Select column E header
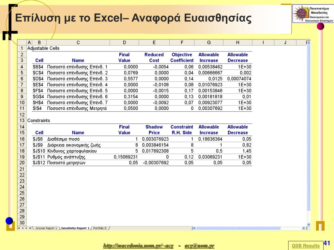This screenshot has height=250, width=334. coord(154,43)
